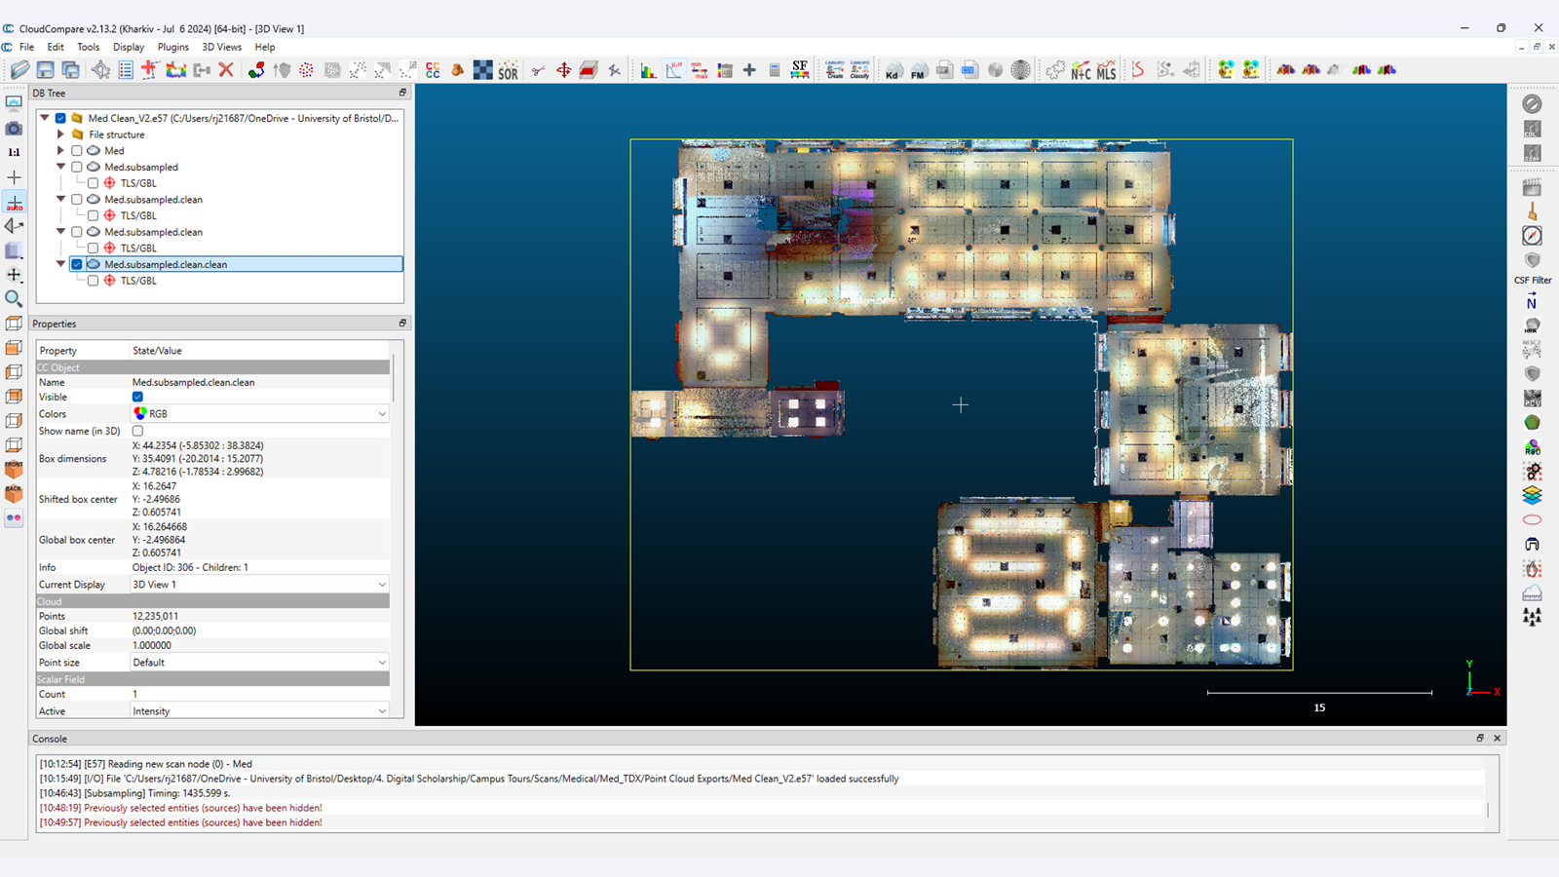Show the histogram of the scalar field
This screenshot has height=877, width=1559.
[x=648, y=70]
